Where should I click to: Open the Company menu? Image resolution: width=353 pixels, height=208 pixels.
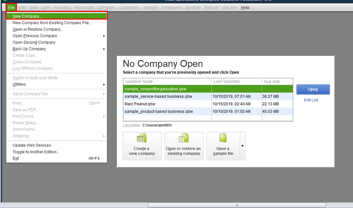tap(106, 7)
